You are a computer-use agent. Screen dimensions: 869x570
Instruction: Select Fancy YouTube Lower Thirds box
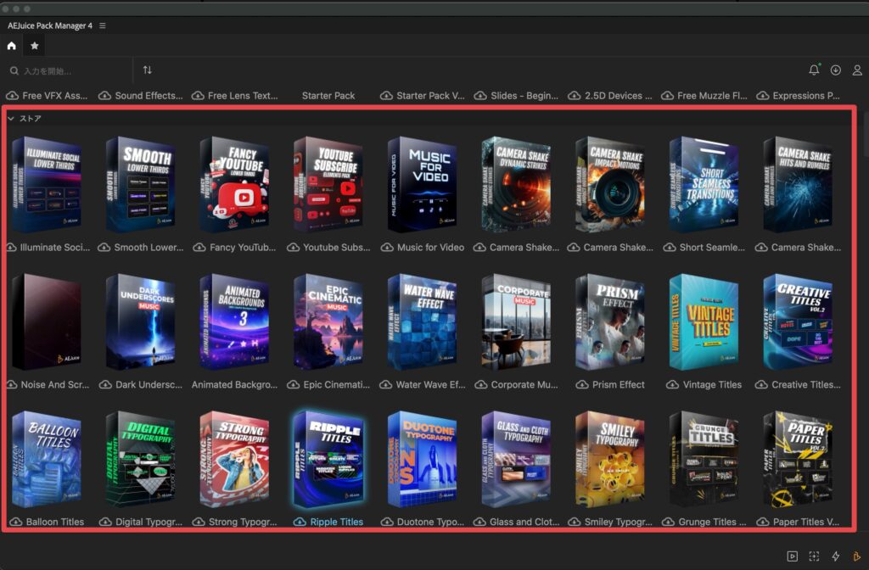[x=234, y=184]
